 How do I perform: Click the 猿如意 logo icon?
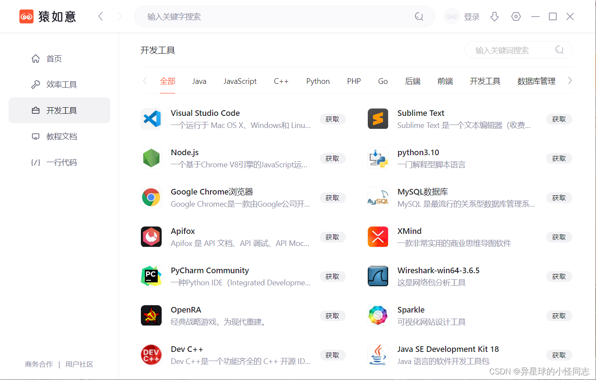pyautogui.click(x=26, y=16)
